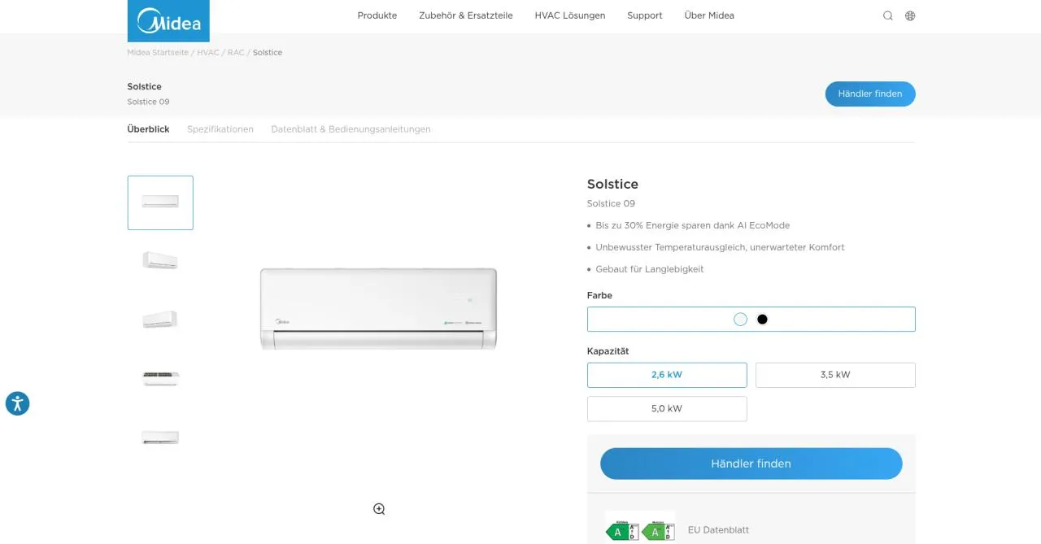This screenshot has width=1041, height=544.
Task: Open the accessibility widget icon
Action: [17, 403]
